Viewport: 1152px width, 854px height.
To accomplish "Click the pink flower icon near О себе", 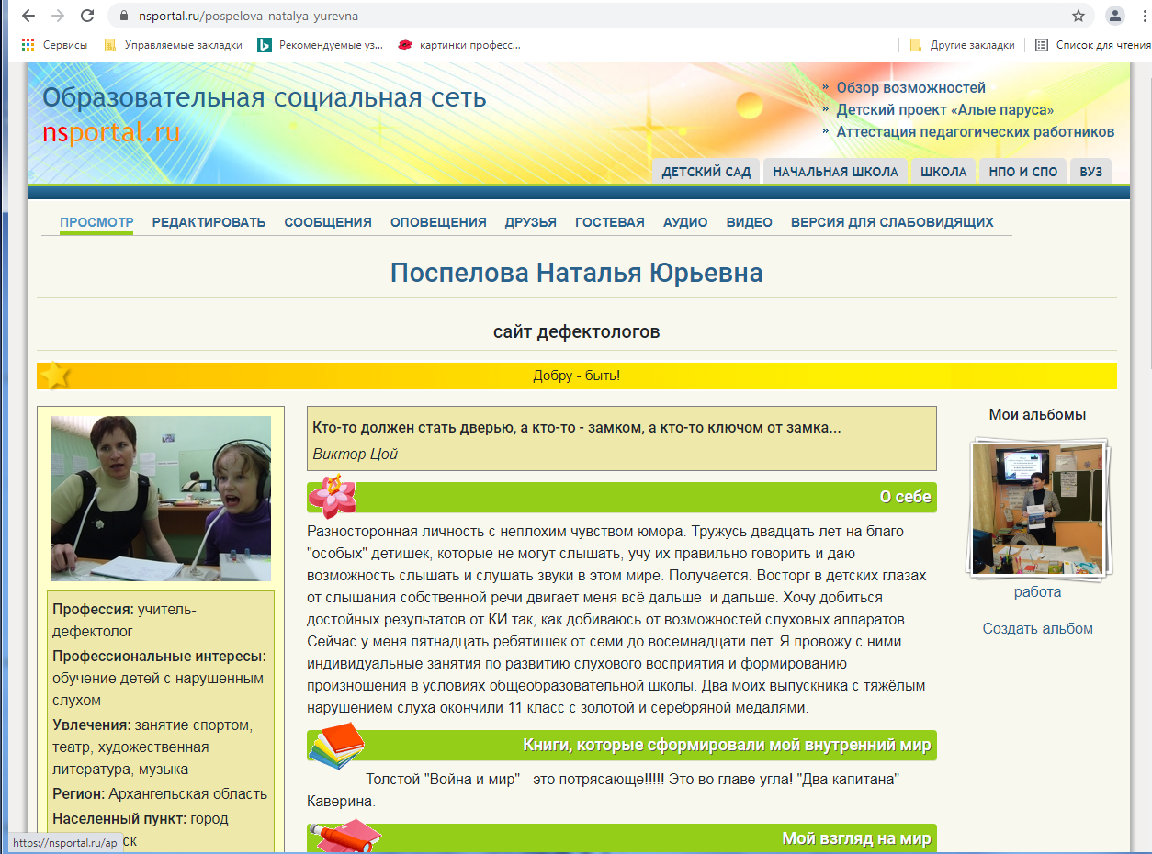I will coord(332,497).
